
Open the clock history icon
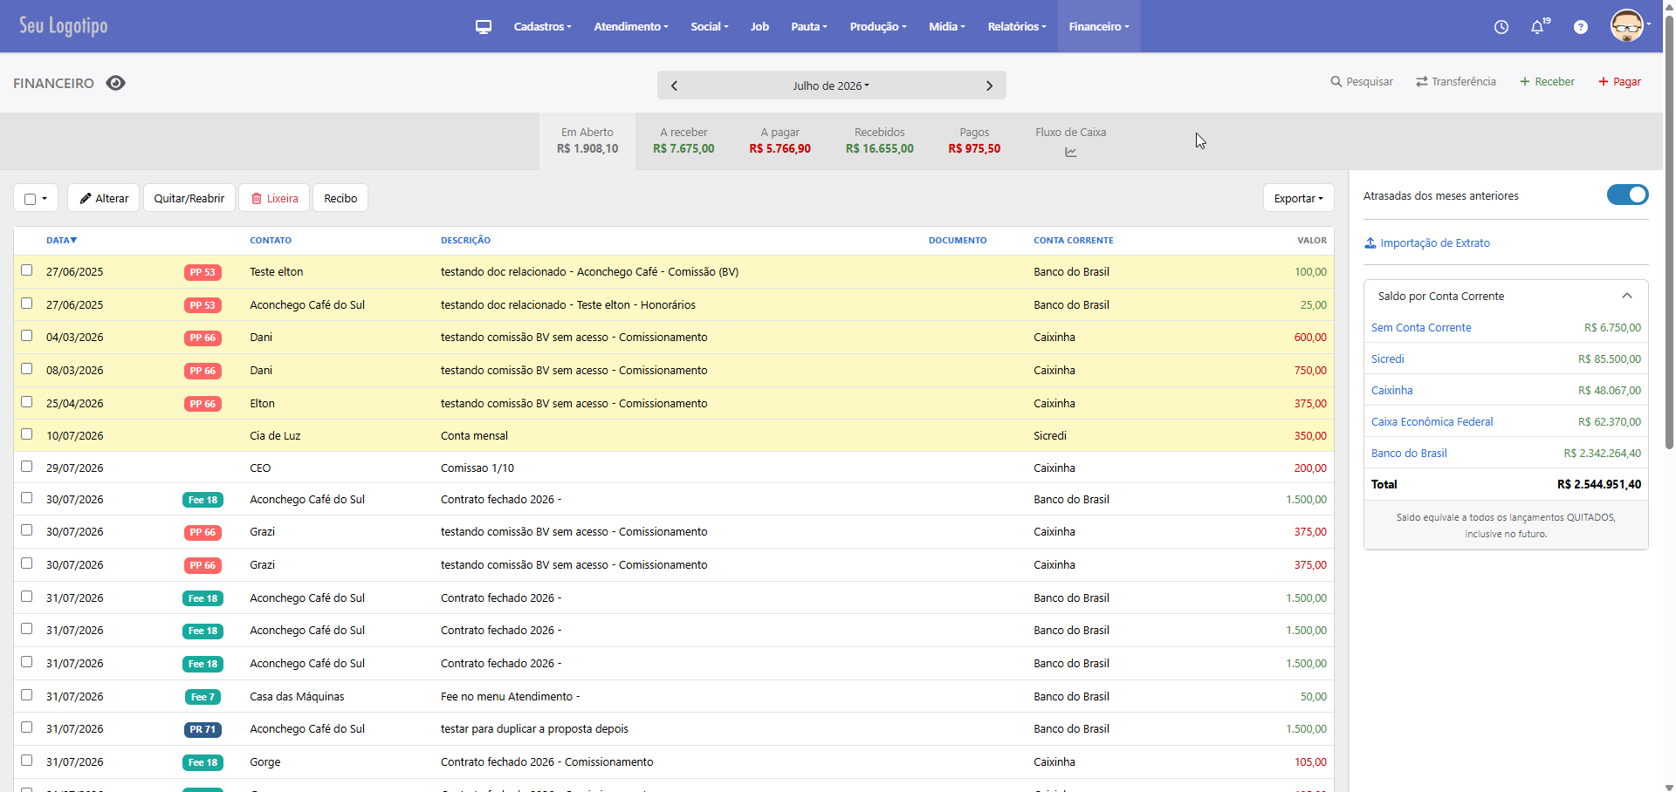point(1501,27)
